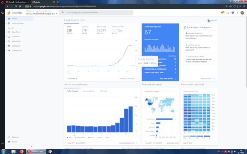The width and height of the screenshot is (247, 154).
Task: Open the three-dot more options menu
Action: 237,12
